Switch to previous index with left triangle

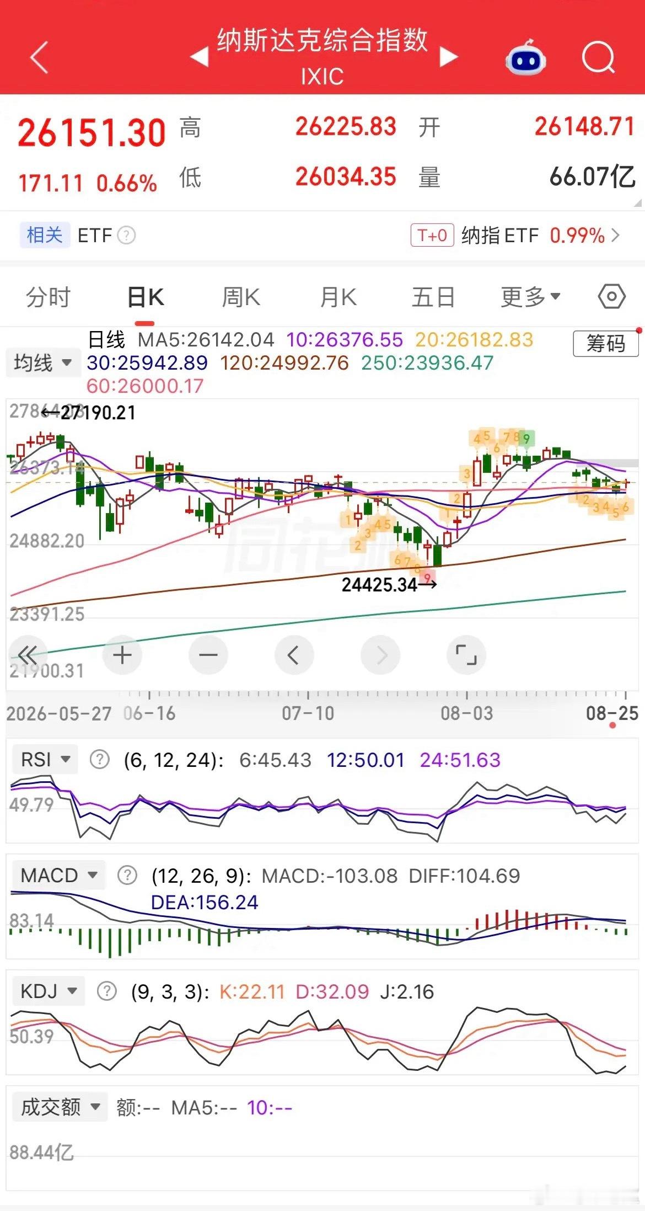[x=200, y=56]
